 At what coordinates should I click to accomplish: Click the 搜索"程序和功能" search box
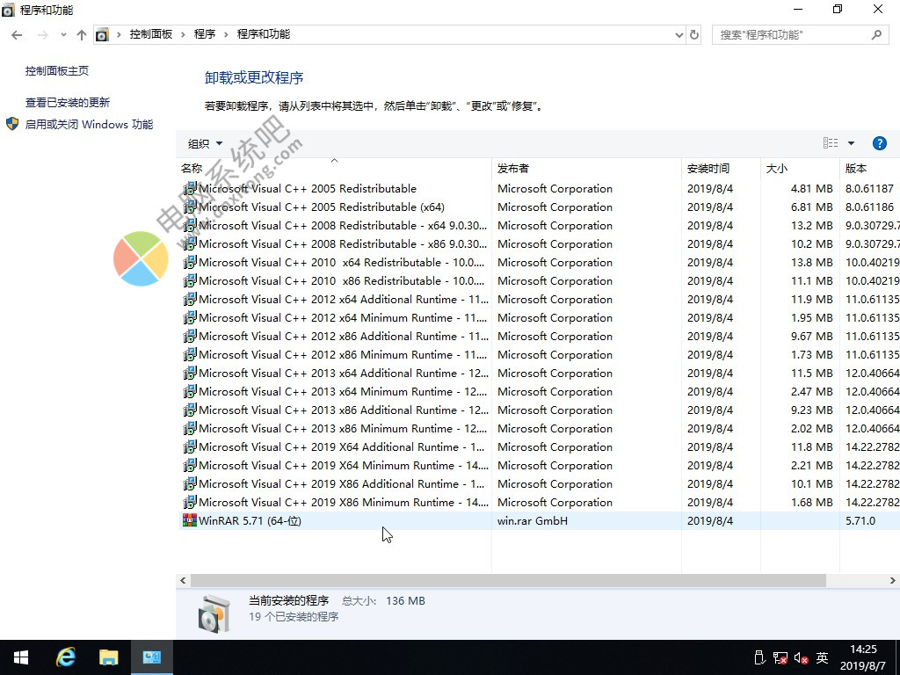[x=791, y=35]
